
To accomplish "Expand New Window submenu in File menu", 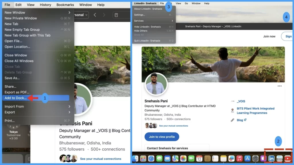I will [37, 13].
